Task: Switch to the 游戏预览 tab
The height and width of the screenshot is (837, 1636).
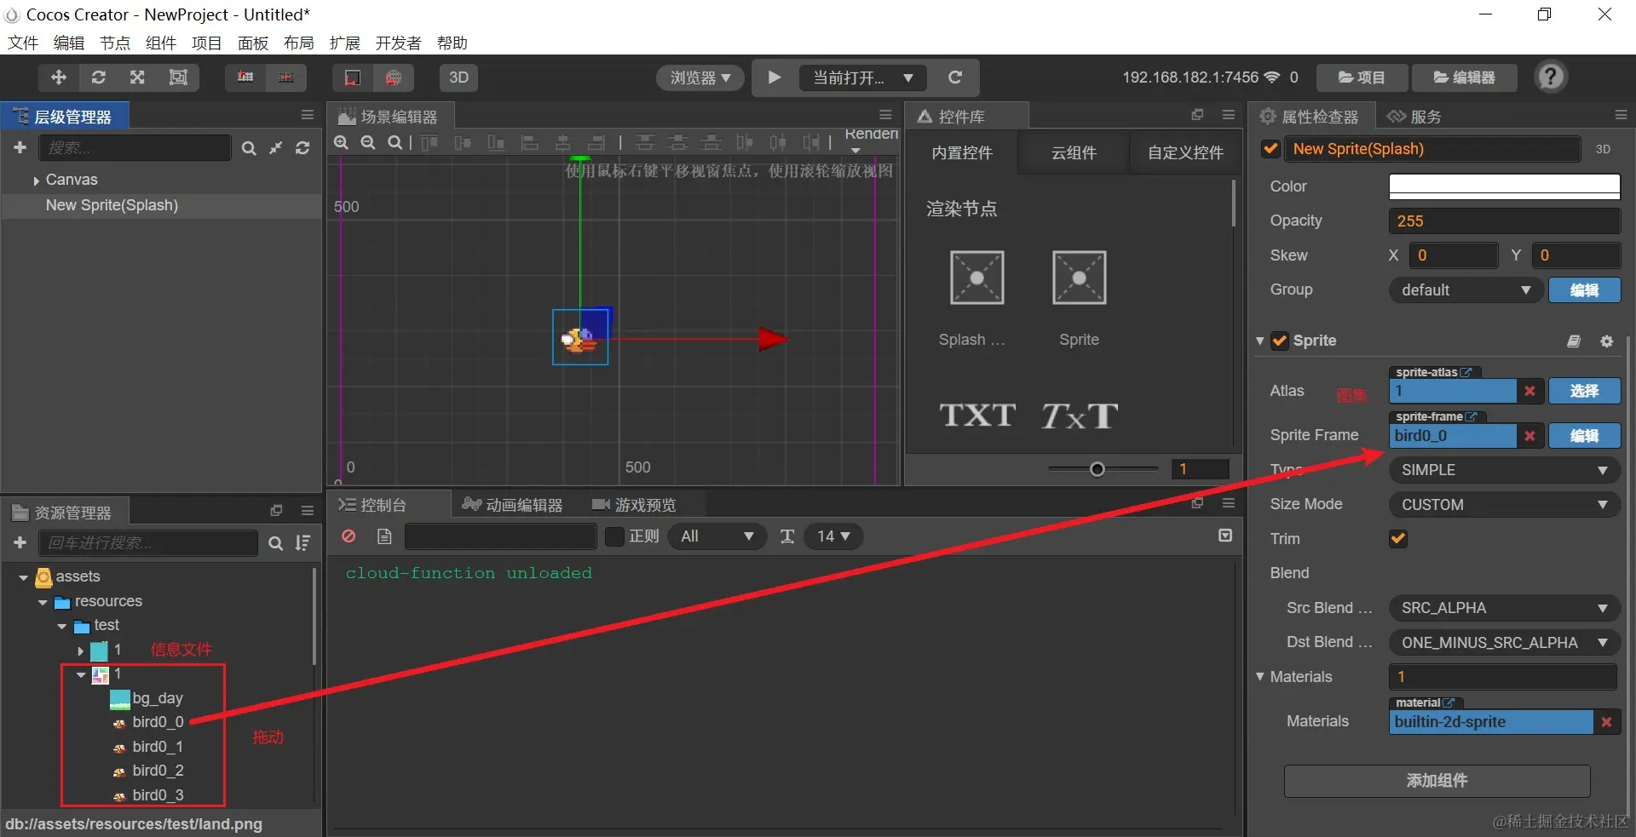Action: click(x=634, y=505)
